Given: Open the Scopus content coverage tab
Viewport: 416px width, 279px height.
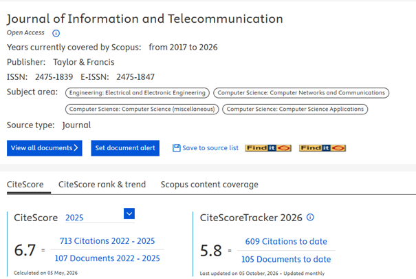Looking at the screenshot, I should click(209, 185).
